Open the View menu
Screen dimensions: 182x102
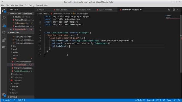click(21, 5)
